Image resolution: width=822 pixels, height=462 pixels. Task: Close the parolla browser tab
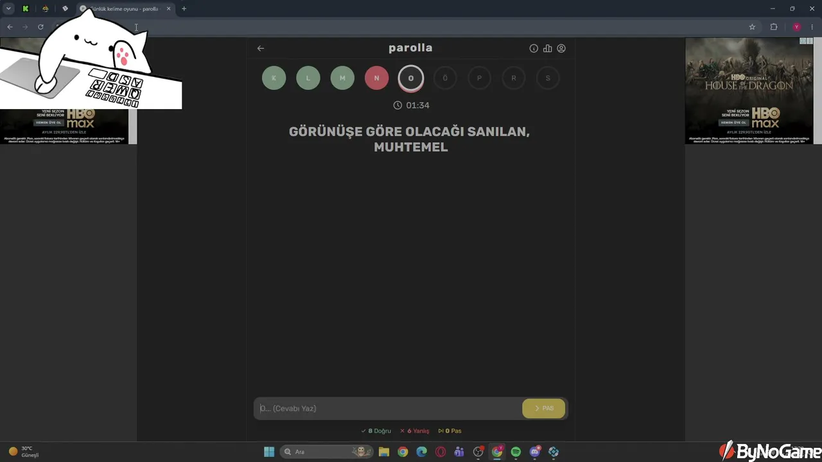[168, 9]
